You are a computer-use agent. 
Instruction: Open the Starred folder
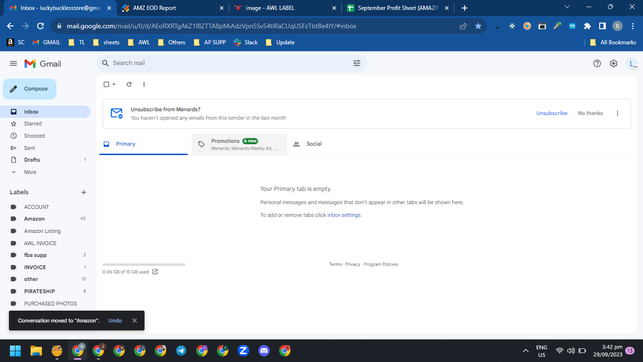[x=45, y=123]
